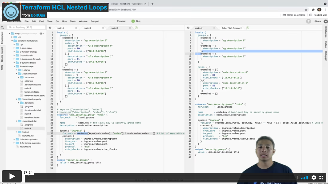Expand the 1-intro-basics folder
The width and height of the screenshot is (328, 184).
pos(14,48)
